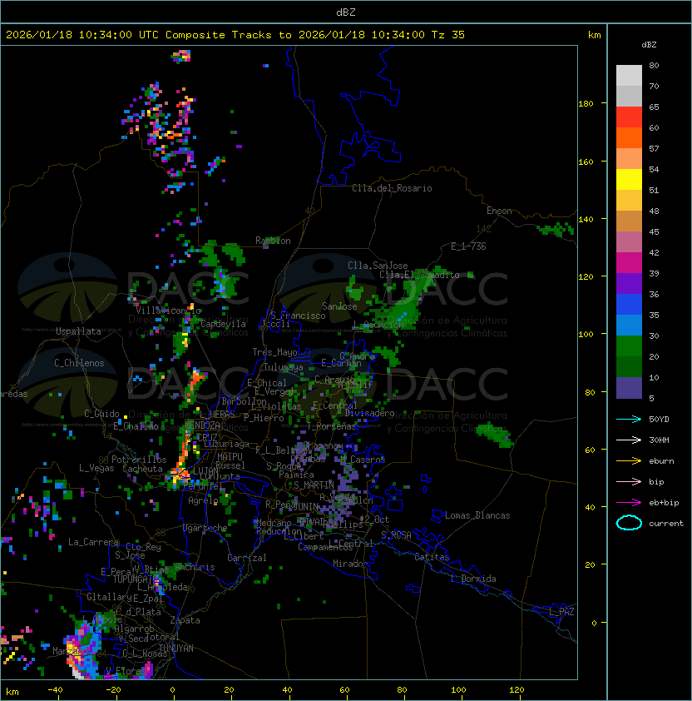
Task: Click the 'Zapata' place label
Action: [x=185, y=620]
